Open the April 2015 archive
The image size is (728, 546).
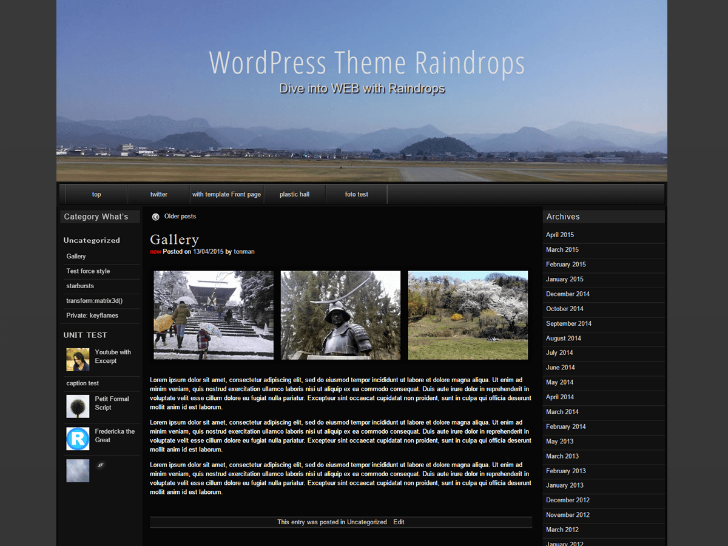click(559, 235)
